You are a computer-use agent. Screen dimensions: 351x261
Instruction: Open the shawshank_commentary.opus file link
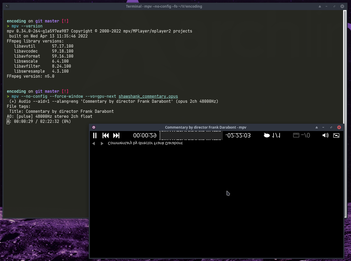[x=148, y=96]
